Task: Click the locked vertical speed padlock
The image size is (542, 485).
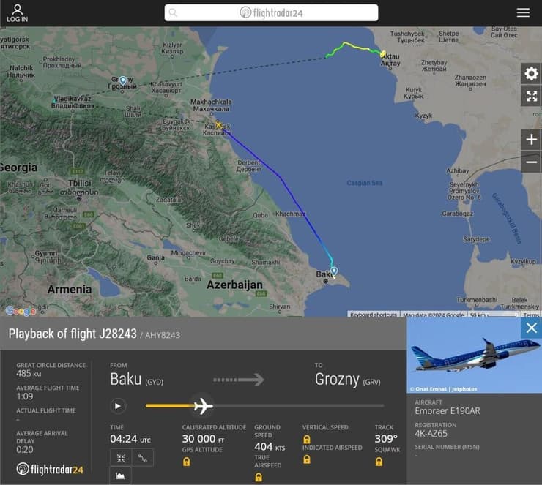Action: point(307,440)
